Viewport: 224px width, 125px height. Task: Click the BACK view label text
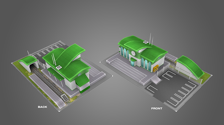[42, 107]
